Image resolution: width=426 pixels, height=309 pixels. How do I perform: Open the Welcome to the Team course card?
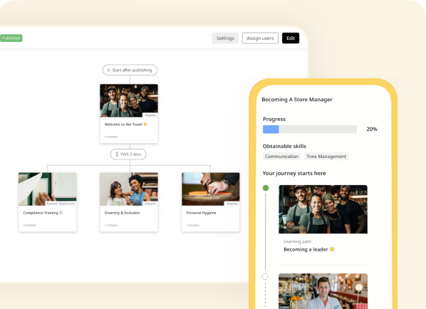pyautogui.click(x=129, y=113)
